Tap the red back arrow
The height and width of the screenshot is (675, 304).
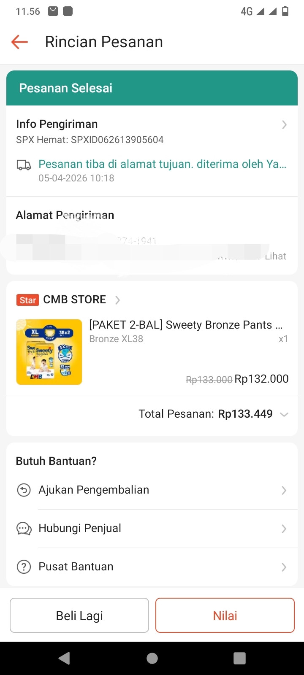(x=19, y=42)
